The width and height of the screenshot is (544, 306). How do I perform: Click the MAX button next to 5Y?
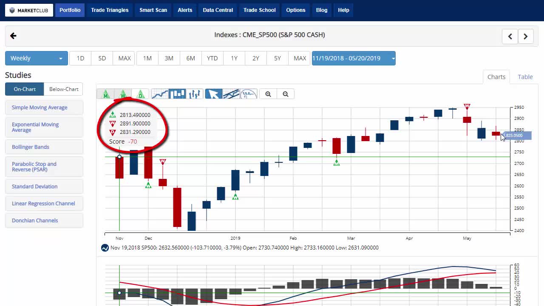[x=300, y=58]
